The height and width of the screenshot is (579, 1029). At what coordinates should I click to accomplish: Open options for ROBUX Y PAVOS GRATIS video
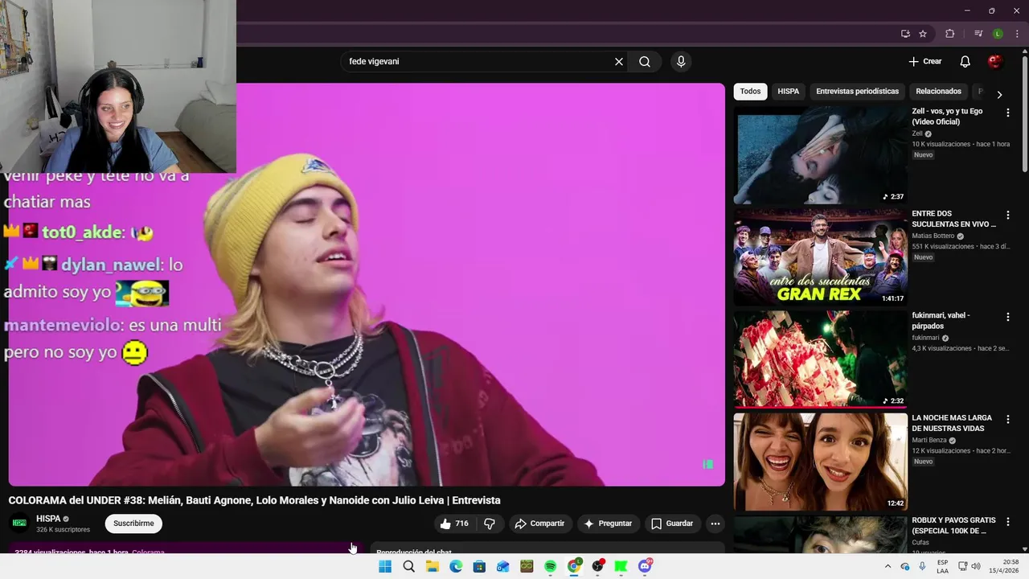(1007, 522)
